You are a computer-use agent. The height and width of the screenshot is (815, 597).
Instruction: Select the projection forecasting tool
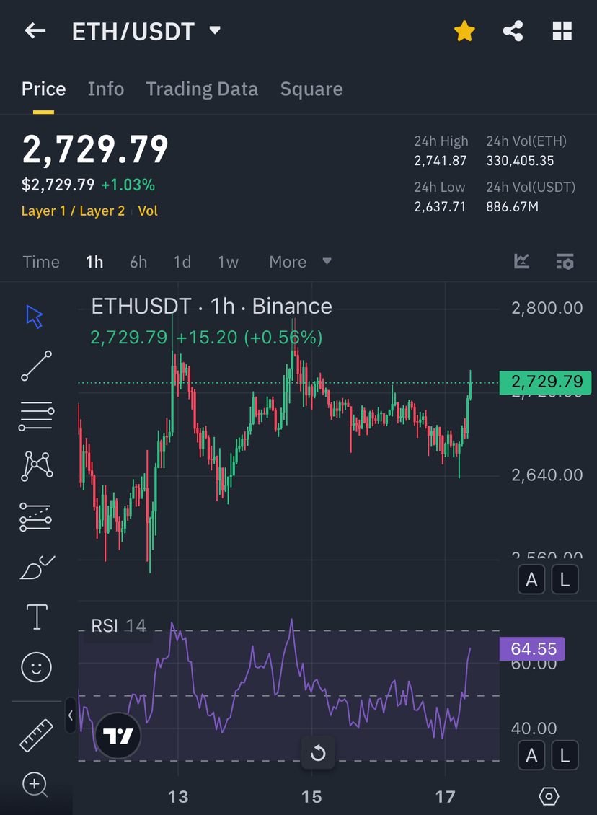point(35,516)
